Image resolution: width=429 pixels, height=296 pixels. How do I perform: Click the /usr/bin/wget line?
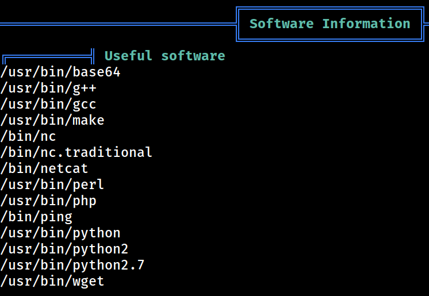pyautogui.click(x=52, y=281)
